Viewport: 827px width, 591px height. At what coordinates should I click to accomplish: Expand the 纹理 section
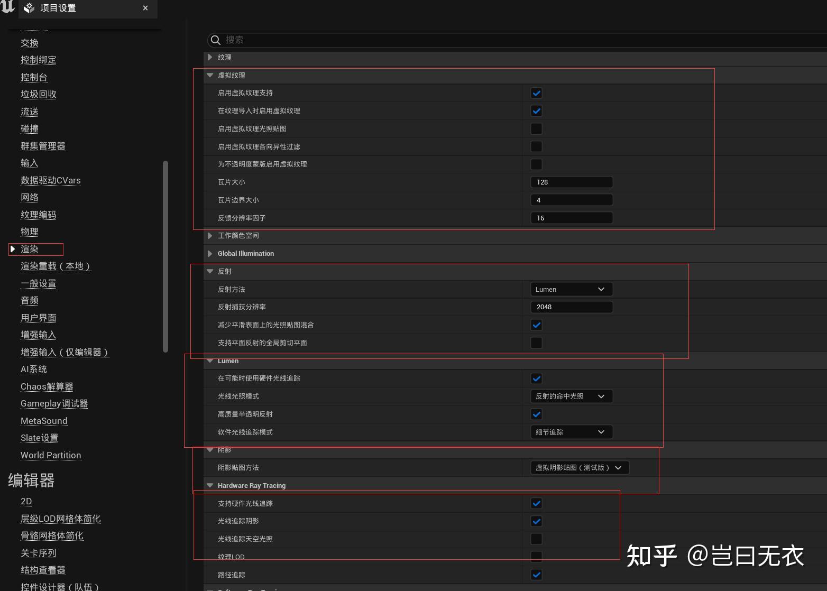210,57
